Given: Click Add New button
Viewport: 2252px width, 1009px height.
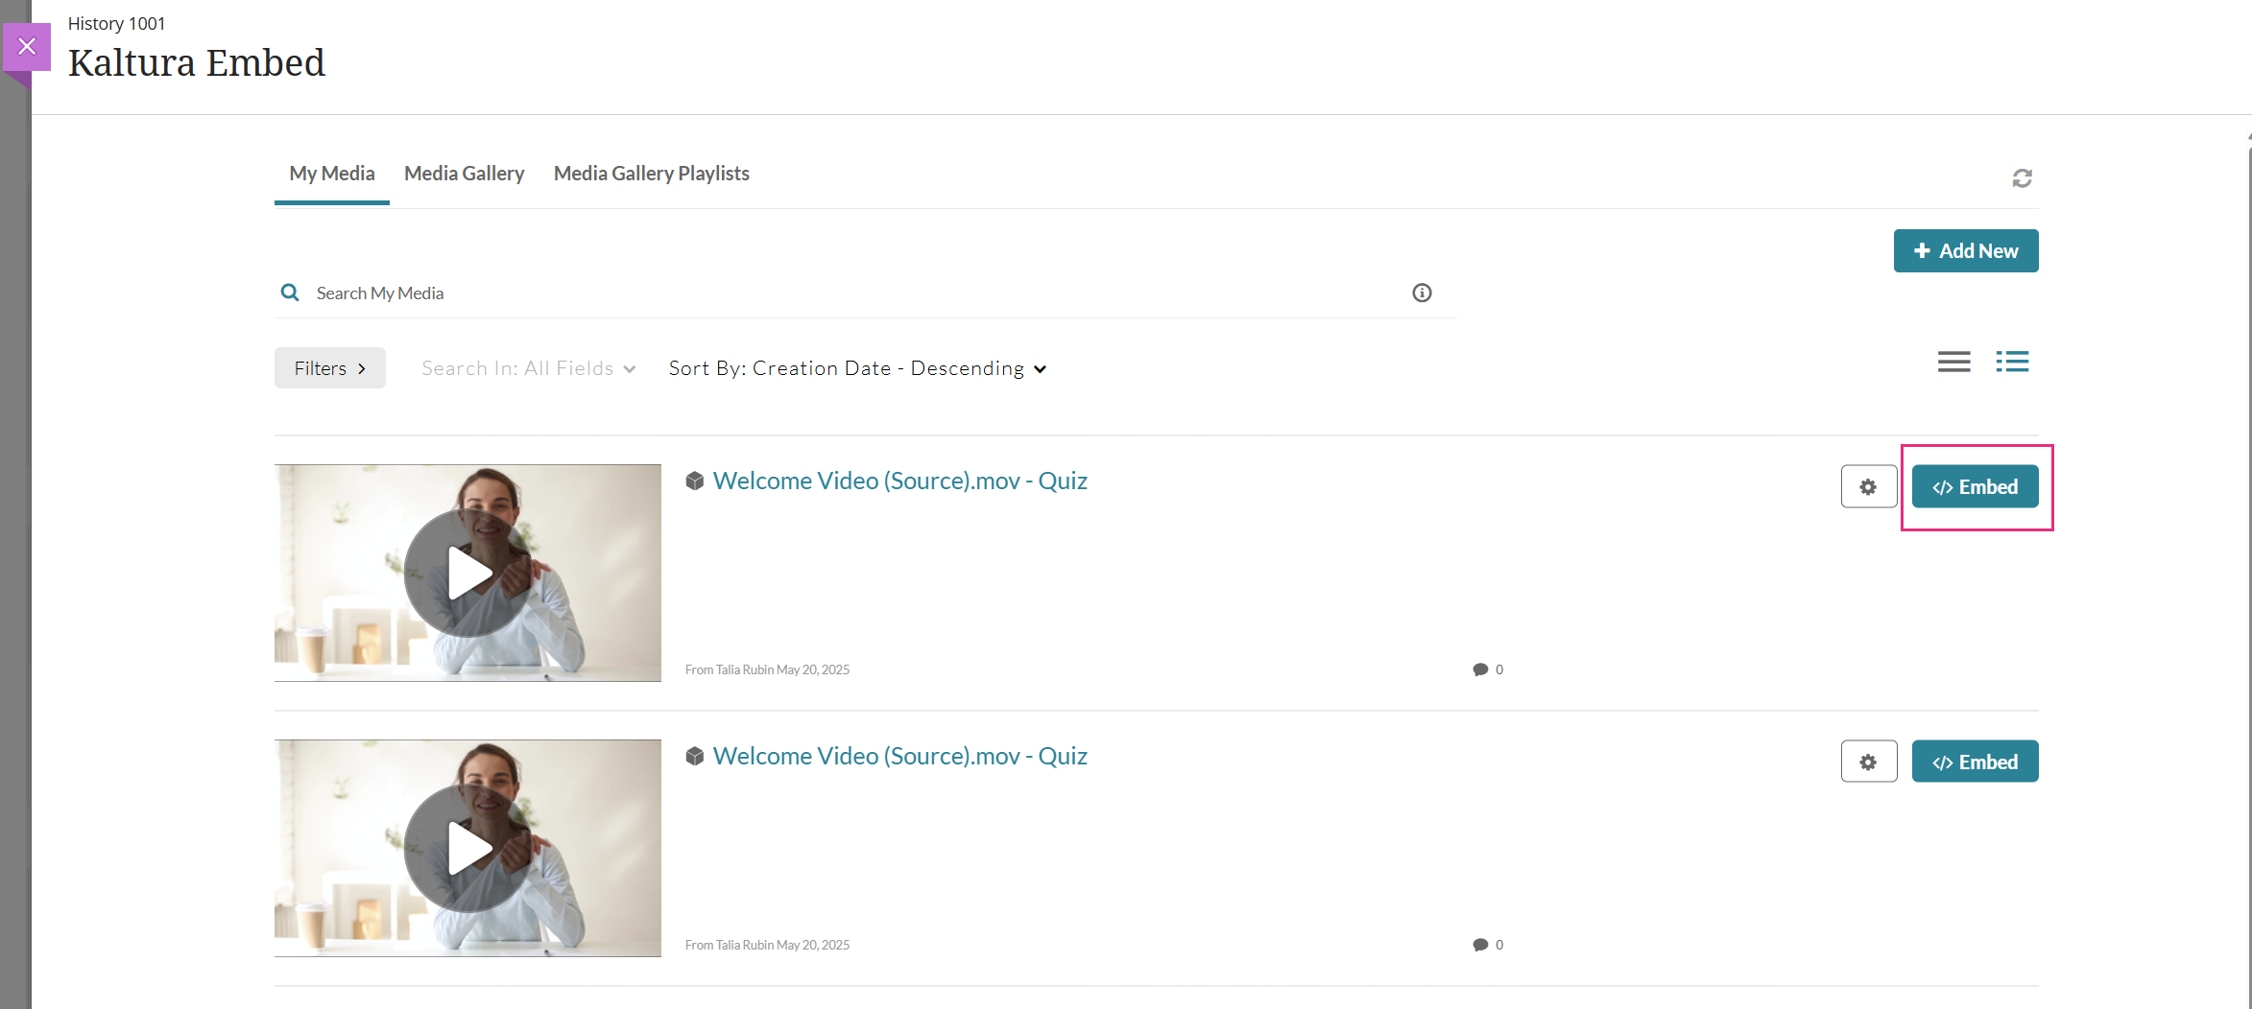Looking at the screenshot, I should click(1965, 250).
